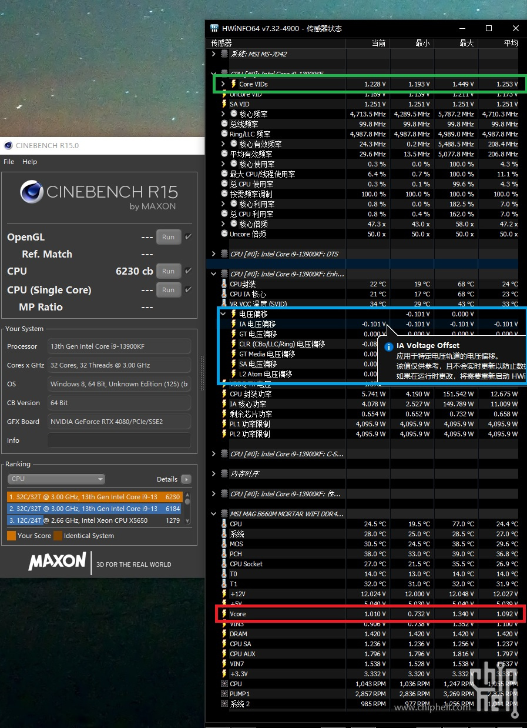This screenshot has height=728, width=527.
Task: Click the DRAM voltage icon
Action: point(224,634)
